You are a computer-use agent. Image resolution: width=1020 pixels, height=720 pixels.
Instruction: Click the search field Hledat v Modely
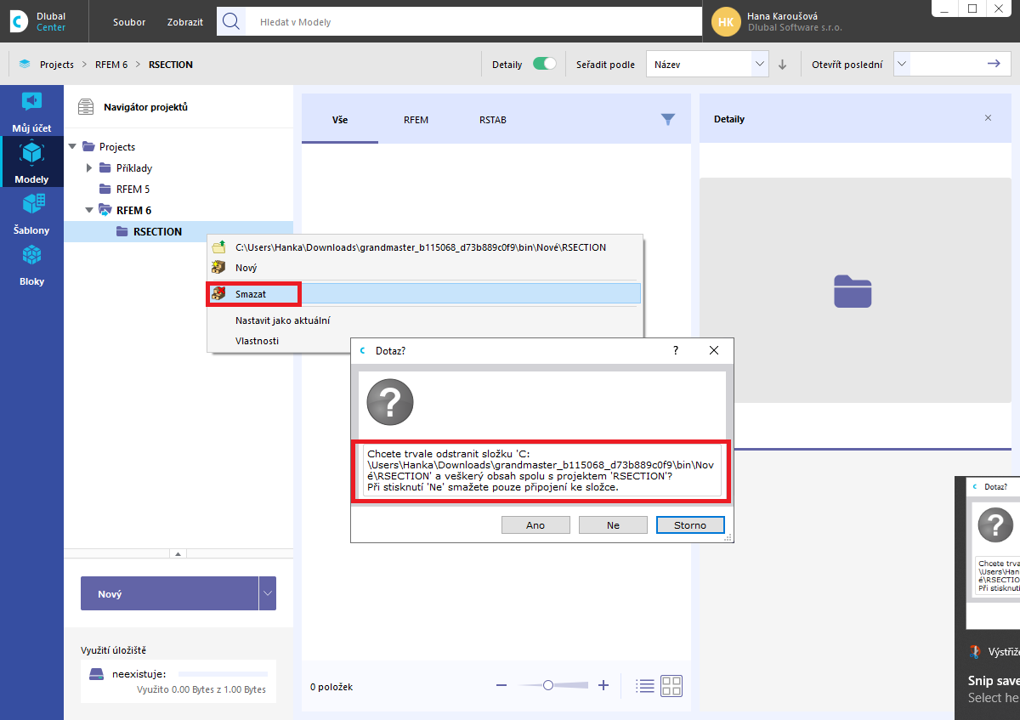click(x=472, y=22)
